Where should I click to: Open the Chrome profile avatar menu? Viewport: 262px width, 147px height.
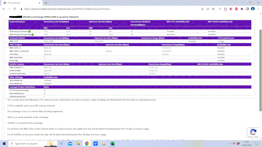click(x=253, y=9)
